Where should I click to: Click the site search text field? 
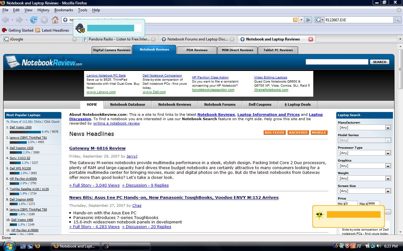point(337,62)
